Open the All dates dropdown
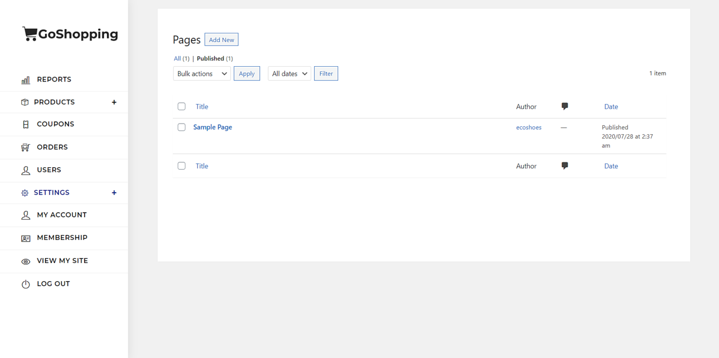The height and width of the screenshot is (358, 719). pos(290,73)
